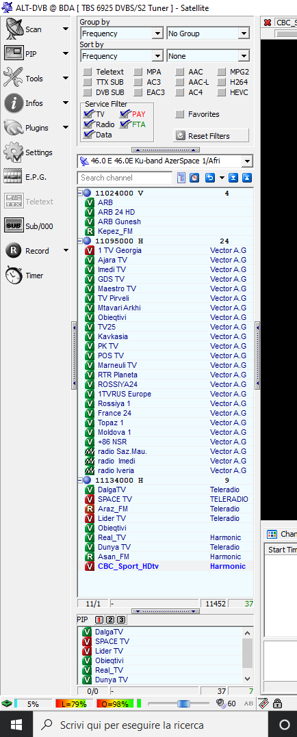Open Cortana circle on the taskbar

point(284,724)
